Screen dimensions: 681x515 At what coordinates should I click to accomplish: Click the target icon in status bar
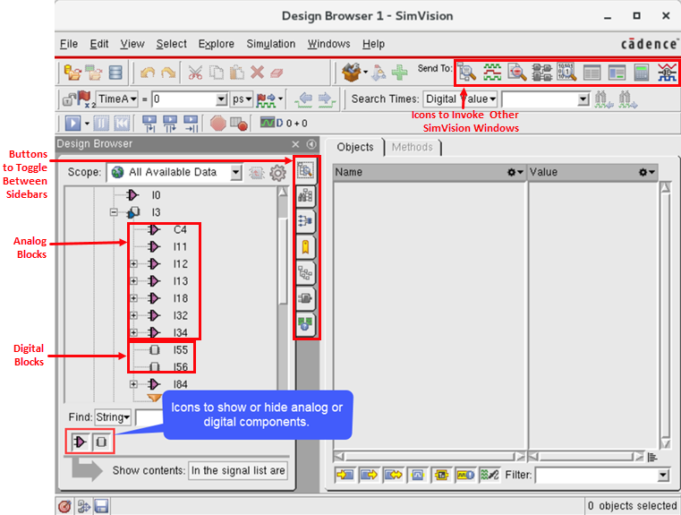(x=64, y=506)
